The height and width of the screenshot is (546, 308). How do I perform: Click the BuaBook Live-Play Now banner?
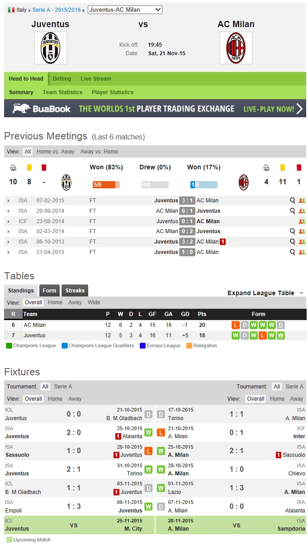point(155,109)
